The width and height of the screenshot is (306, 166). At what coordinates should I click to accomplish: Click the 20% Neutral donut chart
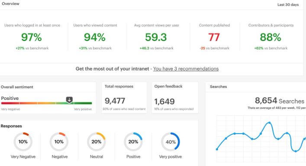tap(97, 142)
